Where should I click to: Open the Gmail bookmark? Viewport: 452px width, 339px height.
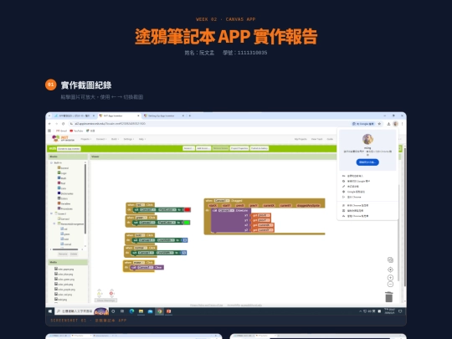point(61,131)
